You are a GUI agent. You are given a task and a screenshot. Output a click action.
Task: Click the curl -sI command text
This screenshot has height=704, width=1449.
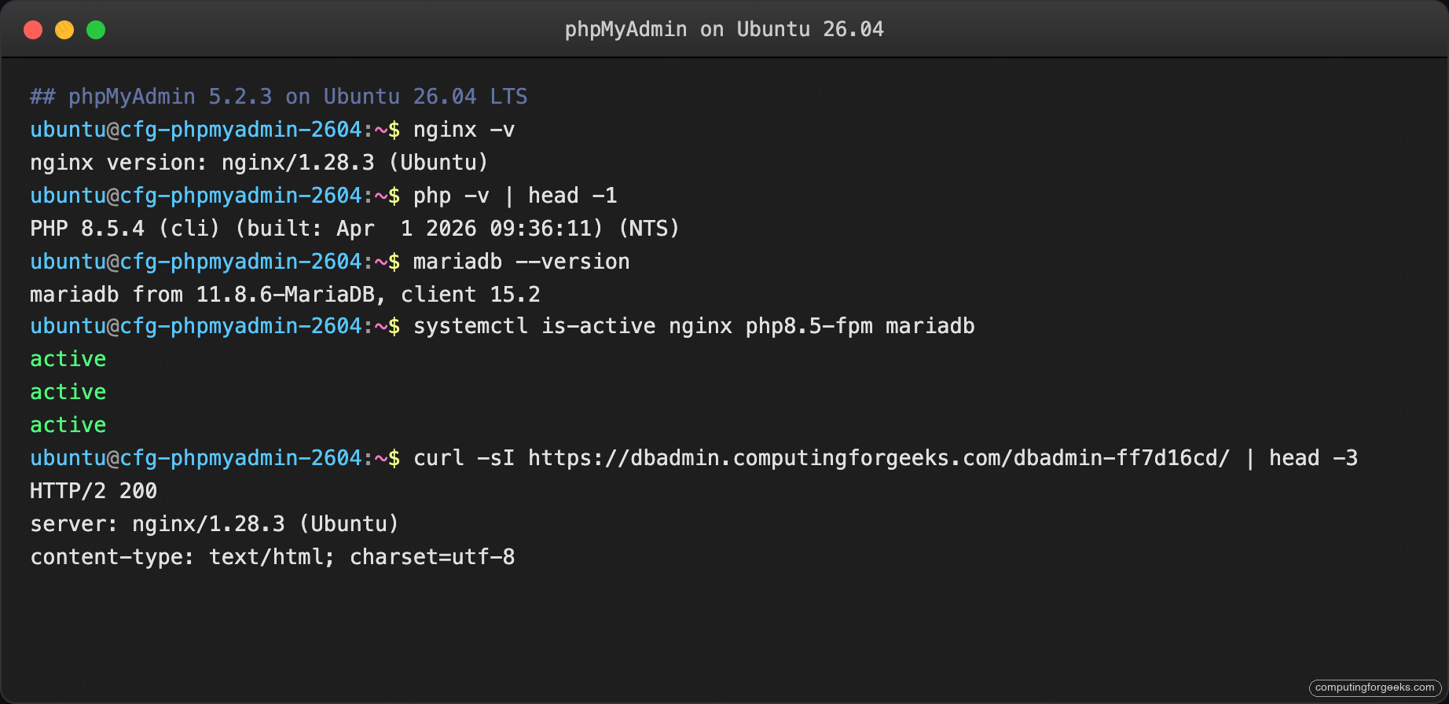click(464, 457)
